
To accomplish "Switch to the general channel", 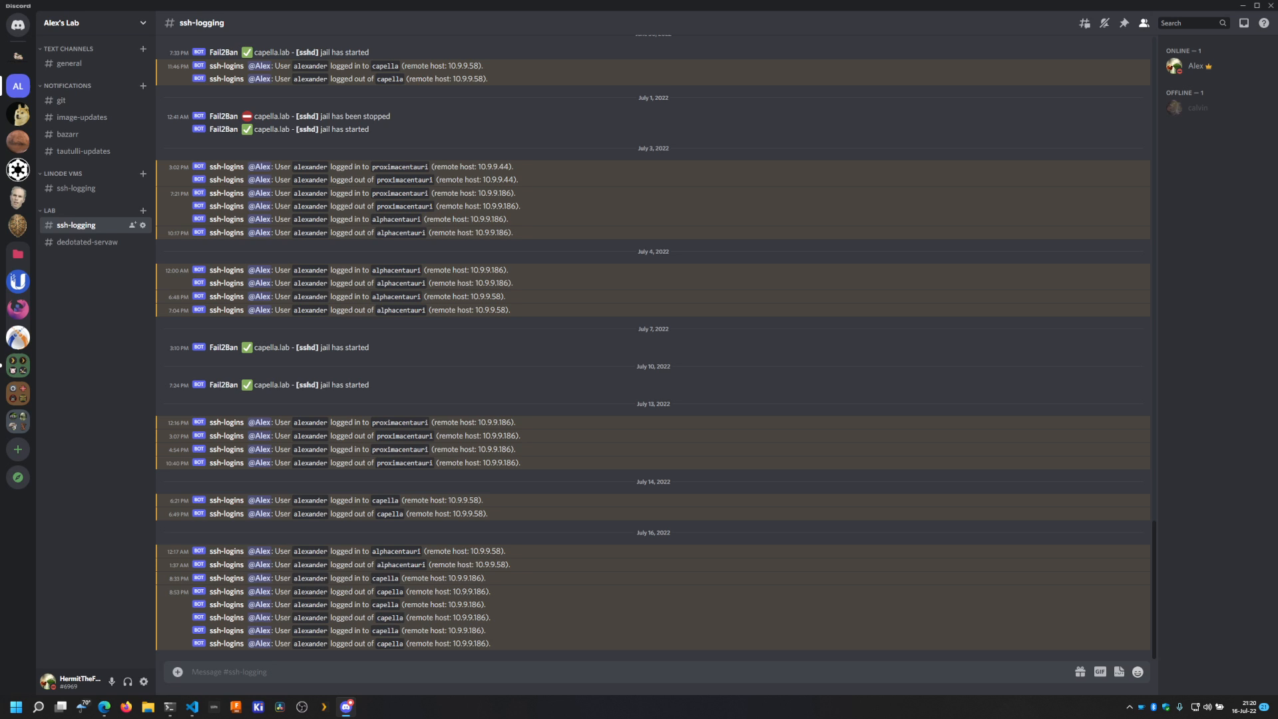I will click(69, 63).
